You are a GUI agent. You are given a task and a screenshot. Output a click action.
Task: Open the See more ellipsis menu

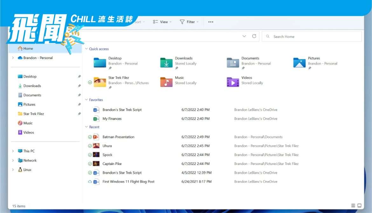pyautogui.click(x=211, y=22)
